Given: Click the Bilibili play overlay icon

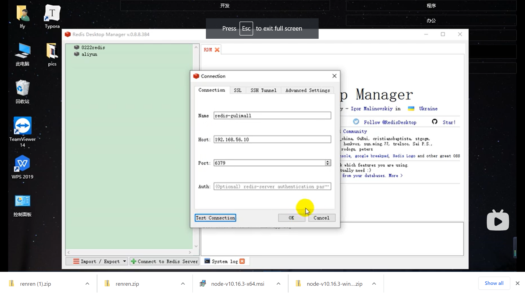Looking at the screenshot, I should pyautogui.click(x=498, y=220).
